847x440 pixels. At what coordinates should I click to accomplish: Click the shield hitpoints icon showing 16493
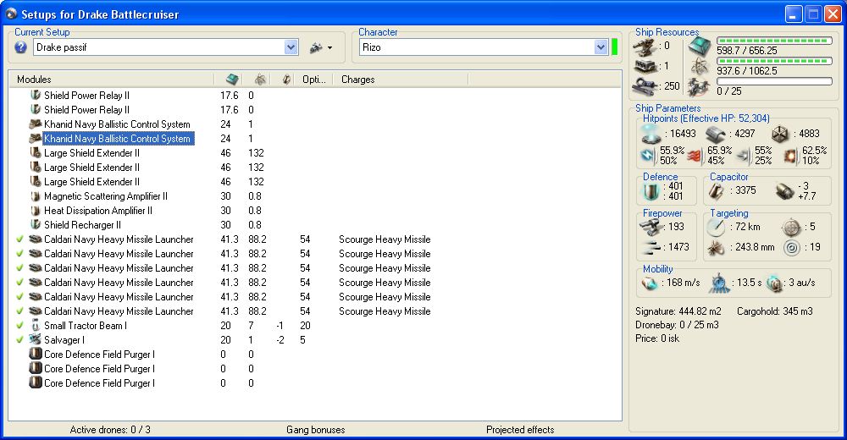(x=650, y=133)
